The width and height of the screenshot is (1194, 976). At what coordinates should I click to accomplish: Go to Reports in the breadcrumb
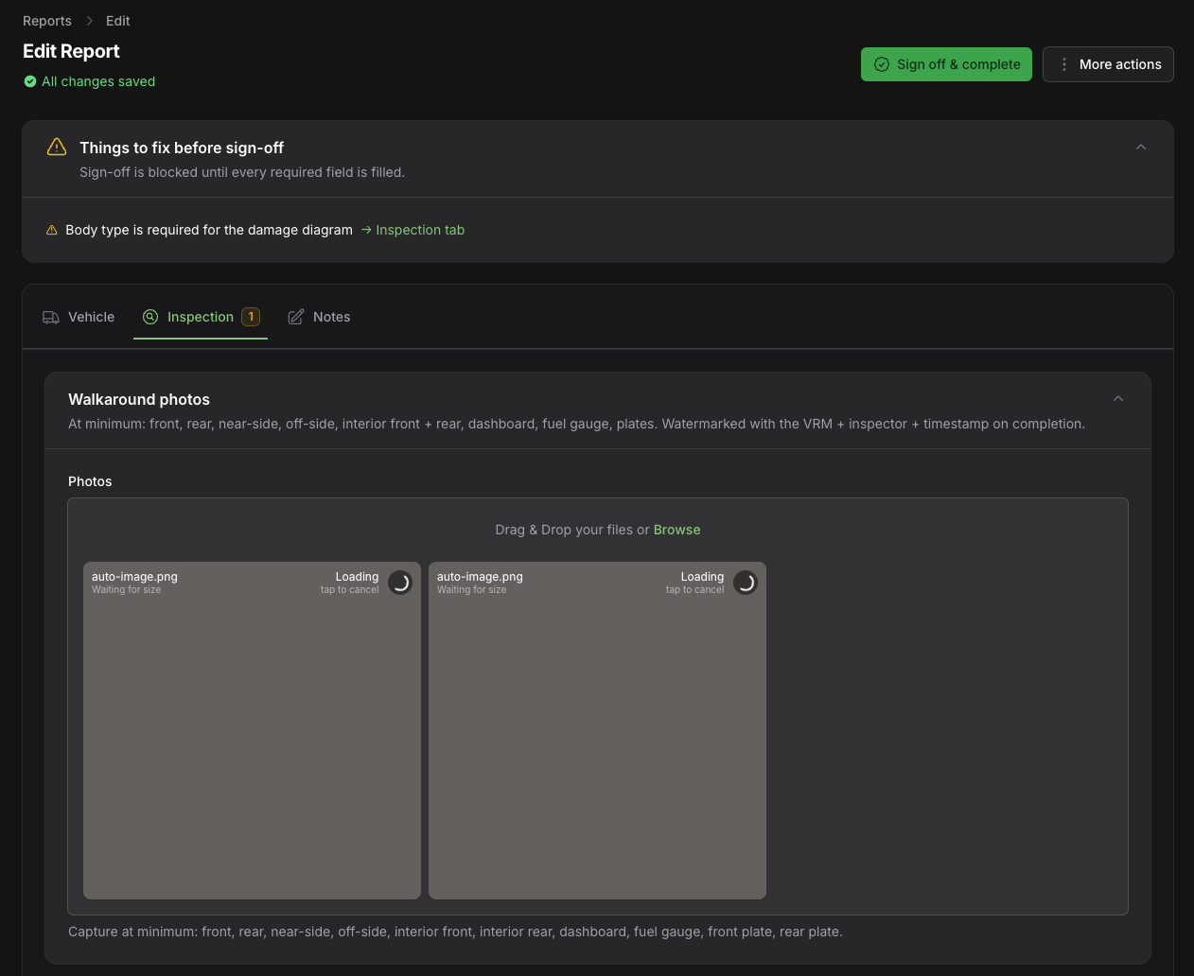point(47,21)
